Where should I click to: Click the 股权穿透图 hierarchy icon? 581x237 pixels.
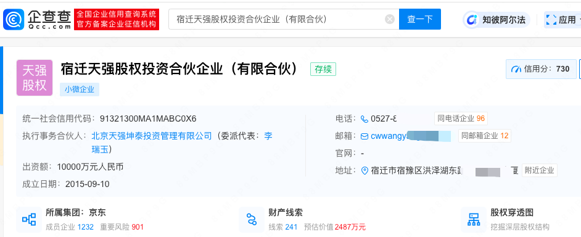(x=474, y=220)
